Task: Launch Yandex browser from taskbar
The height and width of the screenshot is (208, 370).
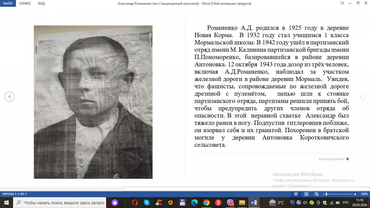Action: pos(218,203)
